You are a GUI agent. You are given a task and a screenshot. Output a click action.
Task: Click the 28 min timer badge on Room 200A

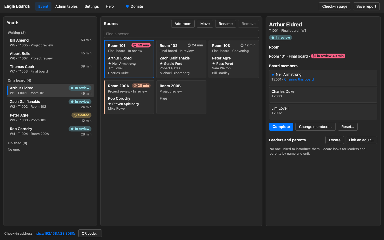(x=141, y=86)
